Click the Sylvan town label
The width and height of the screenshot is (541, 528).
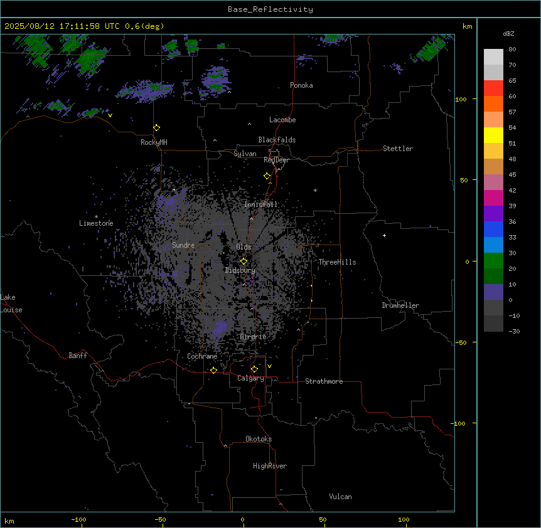click(x=245, y=154)
